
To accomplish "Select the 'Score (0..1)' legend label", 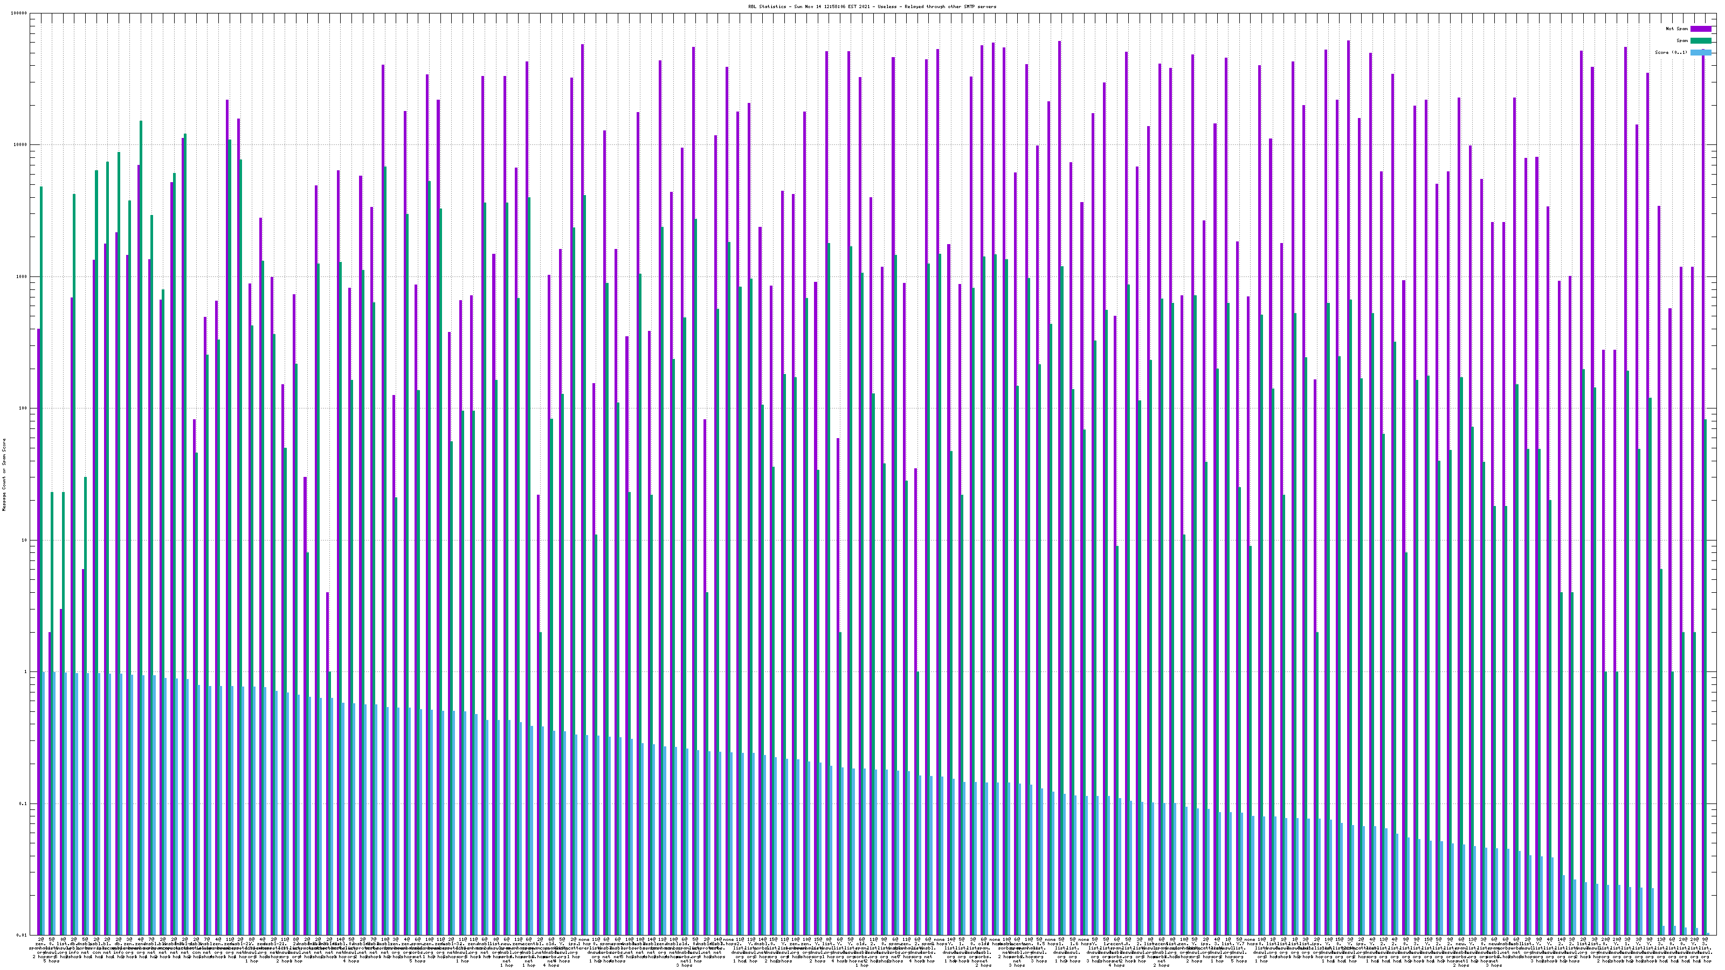I will click(1671, 52).
